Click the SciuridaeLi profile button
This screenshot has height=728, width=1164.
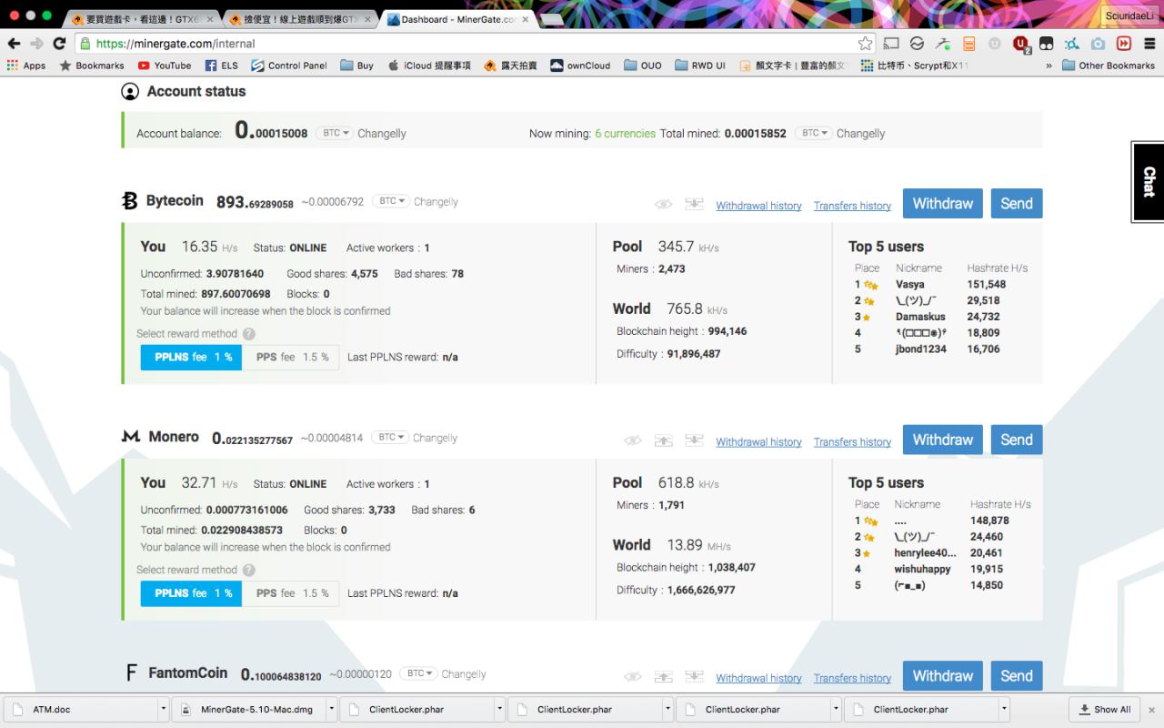(x=1129, y=15)
